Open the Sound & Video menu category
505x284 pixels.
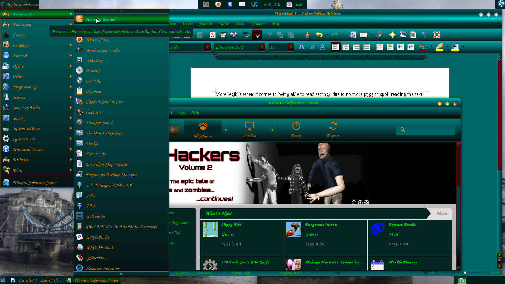(x=37, y=108)
